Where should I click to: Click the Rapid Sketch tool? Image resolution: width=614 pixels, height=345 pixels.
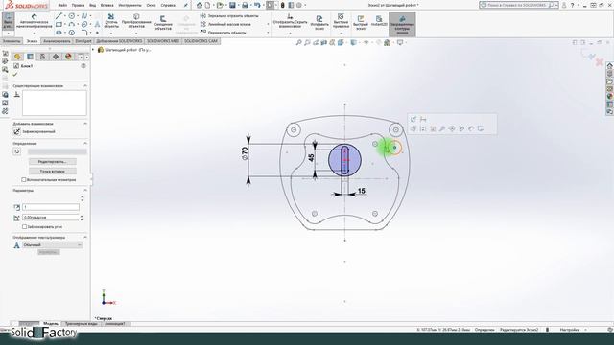[361, 22]
